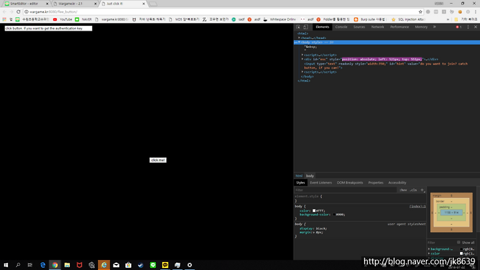Open Chrome from the taskbar
Image resolution: width=480 pixels, height=270 pixels.
(x=55, y=265)
